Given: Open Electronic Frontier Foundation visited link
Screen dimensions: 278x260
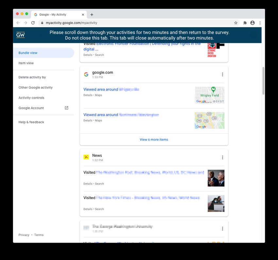Looking at the screenshot, I should point(142,46).
